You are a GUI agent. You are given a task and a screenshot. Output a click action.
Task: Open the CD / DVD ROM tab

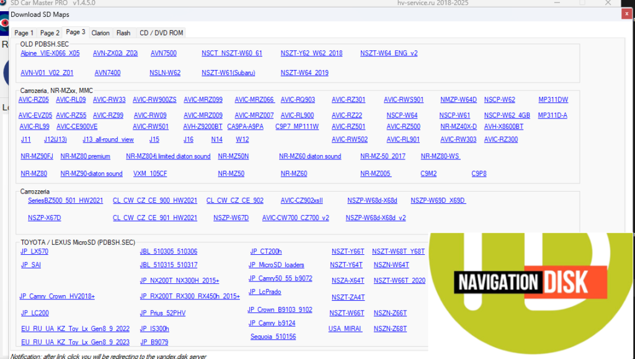(161, 33)
